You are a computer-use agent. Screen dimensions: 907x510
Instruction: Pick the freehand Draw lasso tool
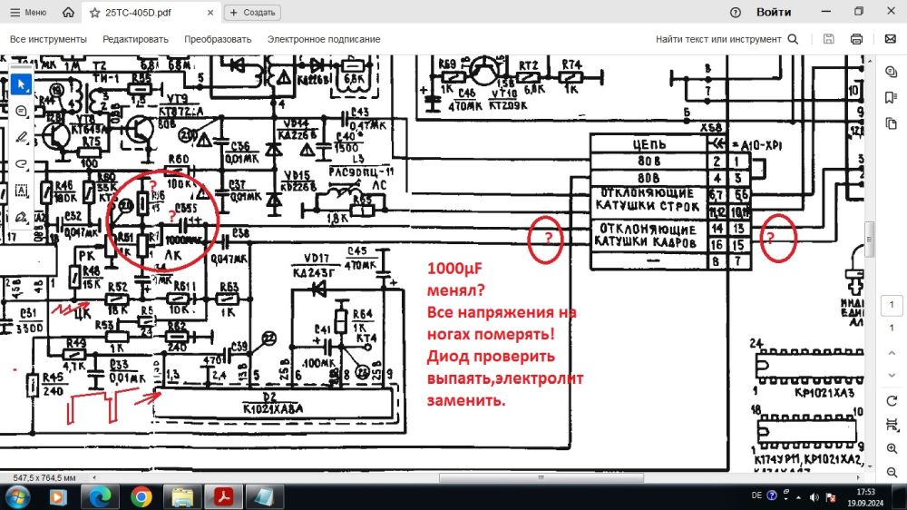(22, 163)
